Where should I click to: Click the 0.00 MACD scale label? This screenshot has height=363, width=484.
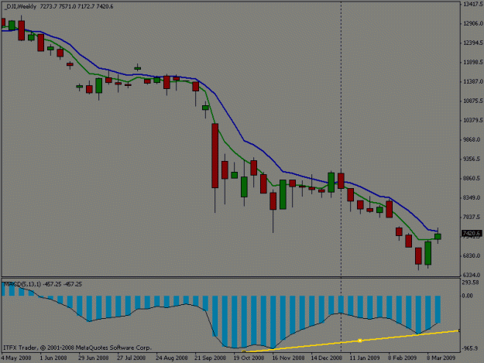[x=468, y=296]
